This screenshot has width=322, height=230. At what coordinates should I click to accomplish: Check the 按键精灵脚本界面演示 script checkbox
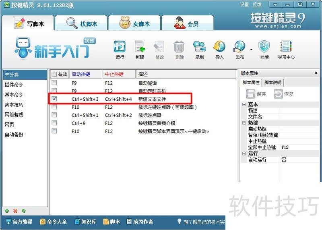tap(54, 131)
